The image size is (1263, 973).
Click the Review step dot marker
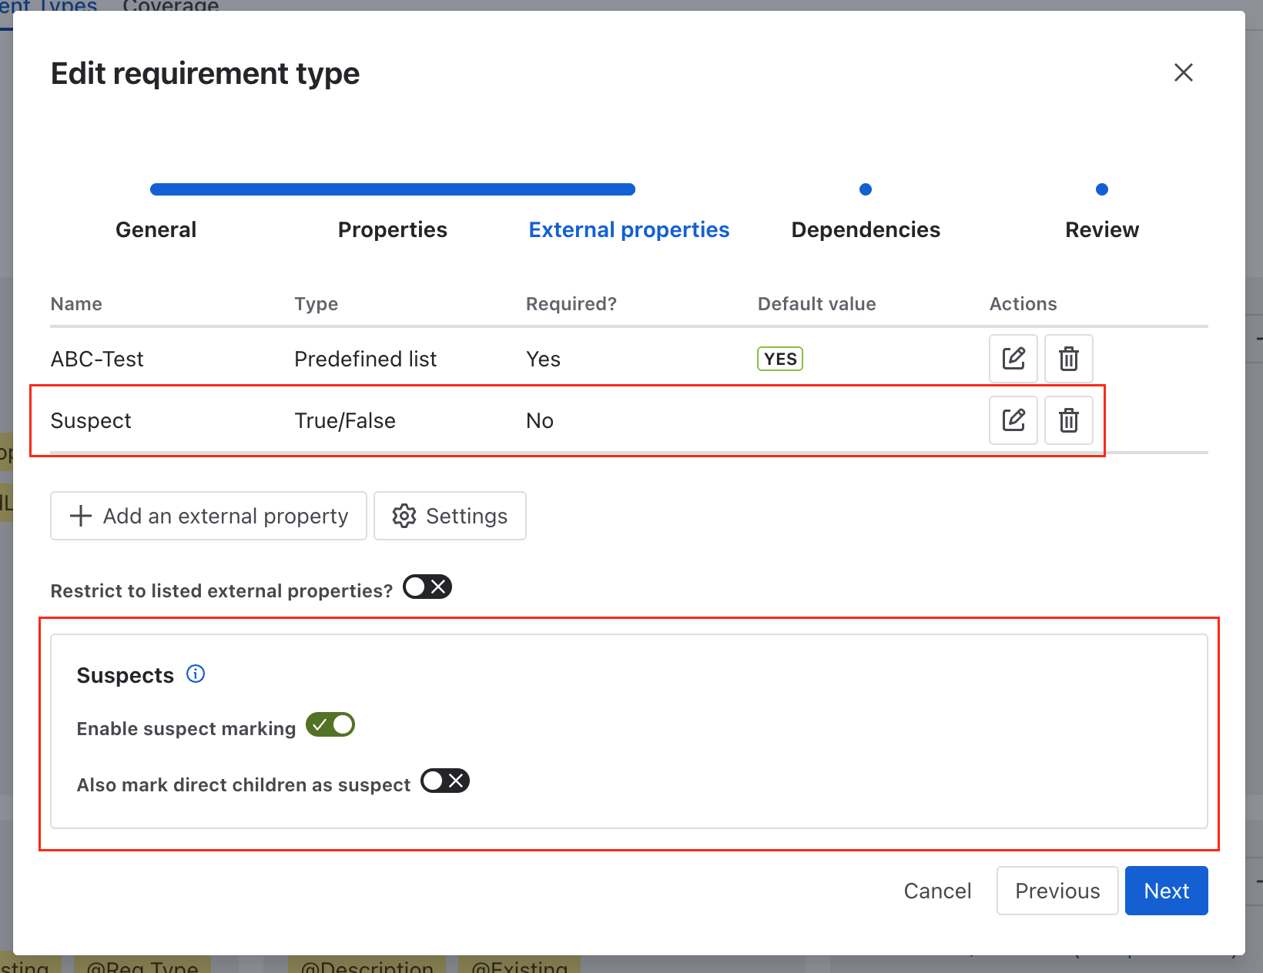[1102, 189]
